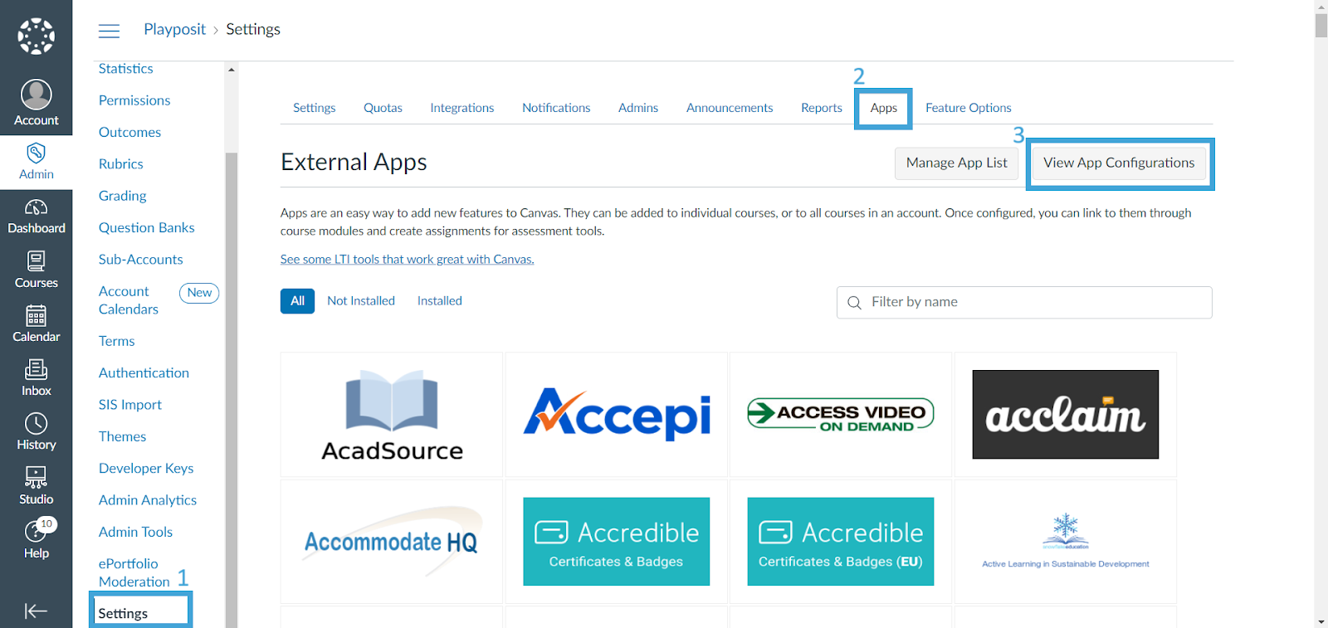Image resolution: width=1328 pixels, height=628 pixels.
Task: Show Not Installed apps filter
Action: (x=361, y=301)
